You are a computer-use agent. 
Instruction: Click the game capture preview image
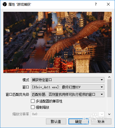pyautogui.click(x=57, y=42)
